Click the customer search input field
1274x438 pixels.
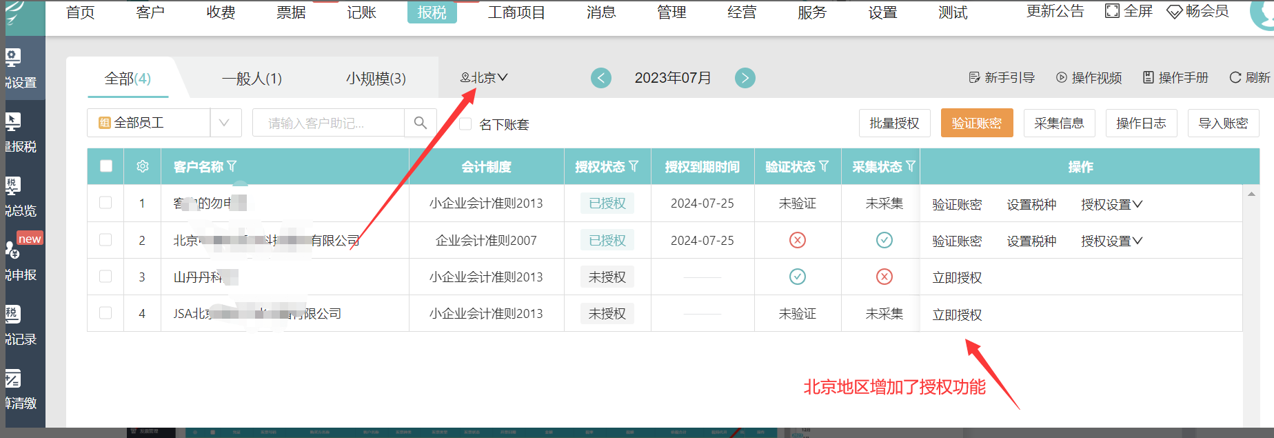pos(327,123)
